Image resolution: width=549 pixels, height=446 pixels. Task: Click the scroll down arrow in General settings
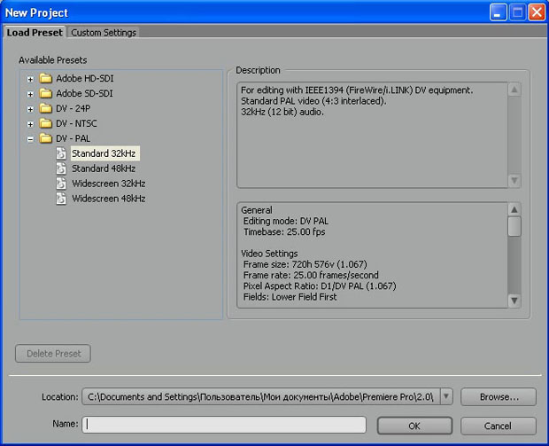pyautogui.click(x=514, y=301)
